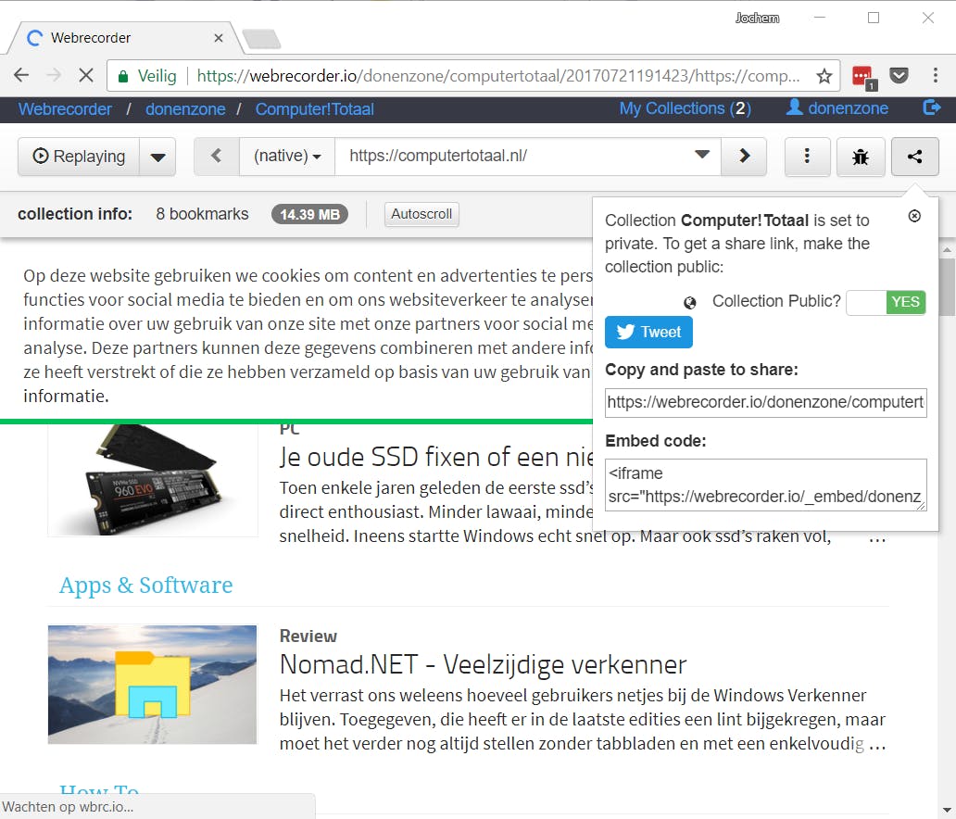Click scrollbar down arrow
The image size is (956, 819).
click(x=947, y=810)
